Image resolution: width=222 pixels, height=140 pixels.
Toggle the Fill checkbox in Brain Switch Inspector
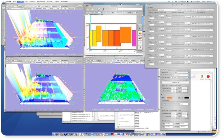[162, 98]
